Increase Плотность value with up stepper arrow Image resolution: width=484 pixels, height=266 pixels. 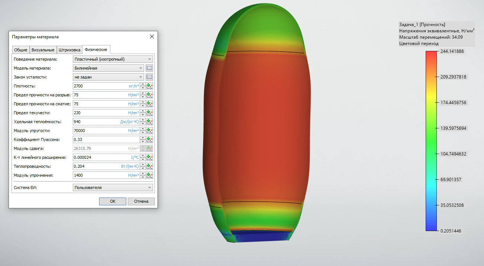143,84
